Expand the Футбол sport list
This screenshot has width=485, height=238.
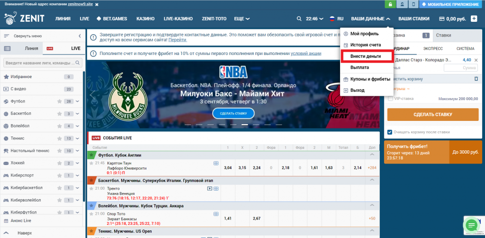click(x=77, y=101)
